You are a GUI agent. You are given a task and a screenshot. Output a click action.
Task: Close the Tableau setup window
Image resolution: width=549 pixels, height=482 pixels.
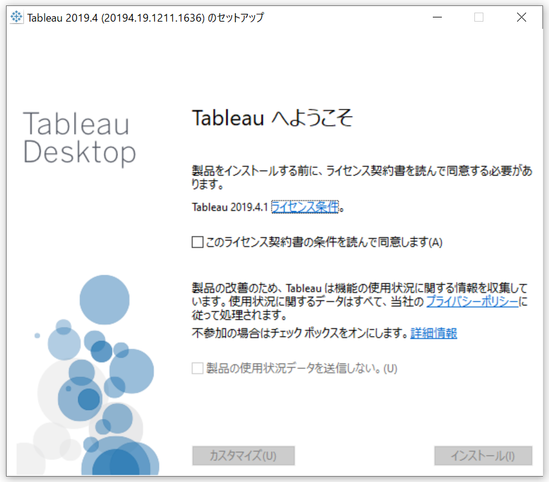click(522, 17)
